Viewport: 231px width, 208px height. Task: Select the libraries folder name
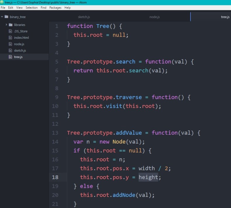coord(20,25)
